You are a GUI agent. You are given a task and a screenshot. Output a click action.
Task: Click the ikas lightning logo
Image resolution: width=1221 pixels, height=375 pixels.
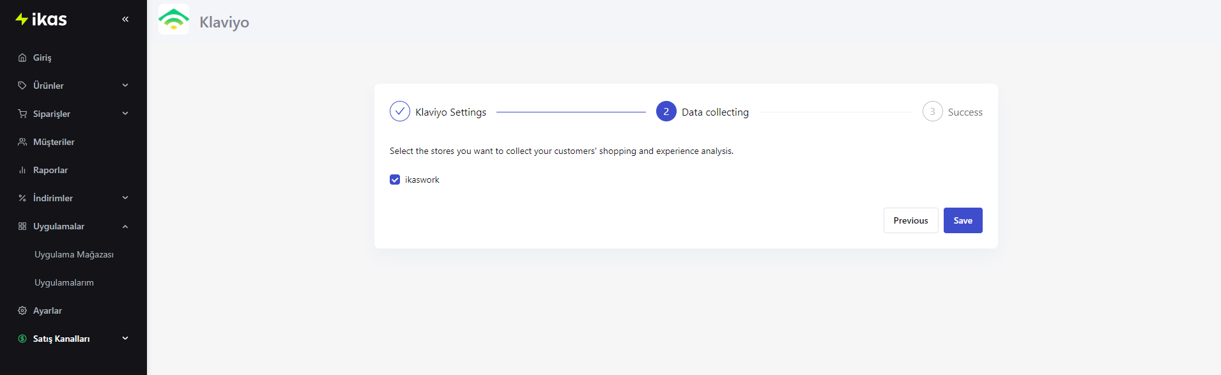[41, 19]
